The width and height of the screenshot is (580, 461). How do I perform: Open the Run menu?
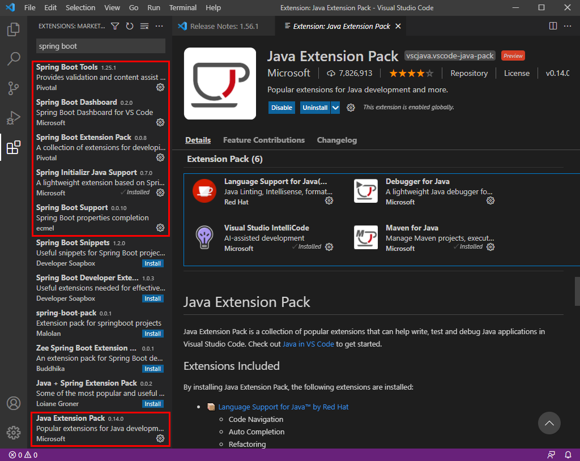click(x=153, y=7)
